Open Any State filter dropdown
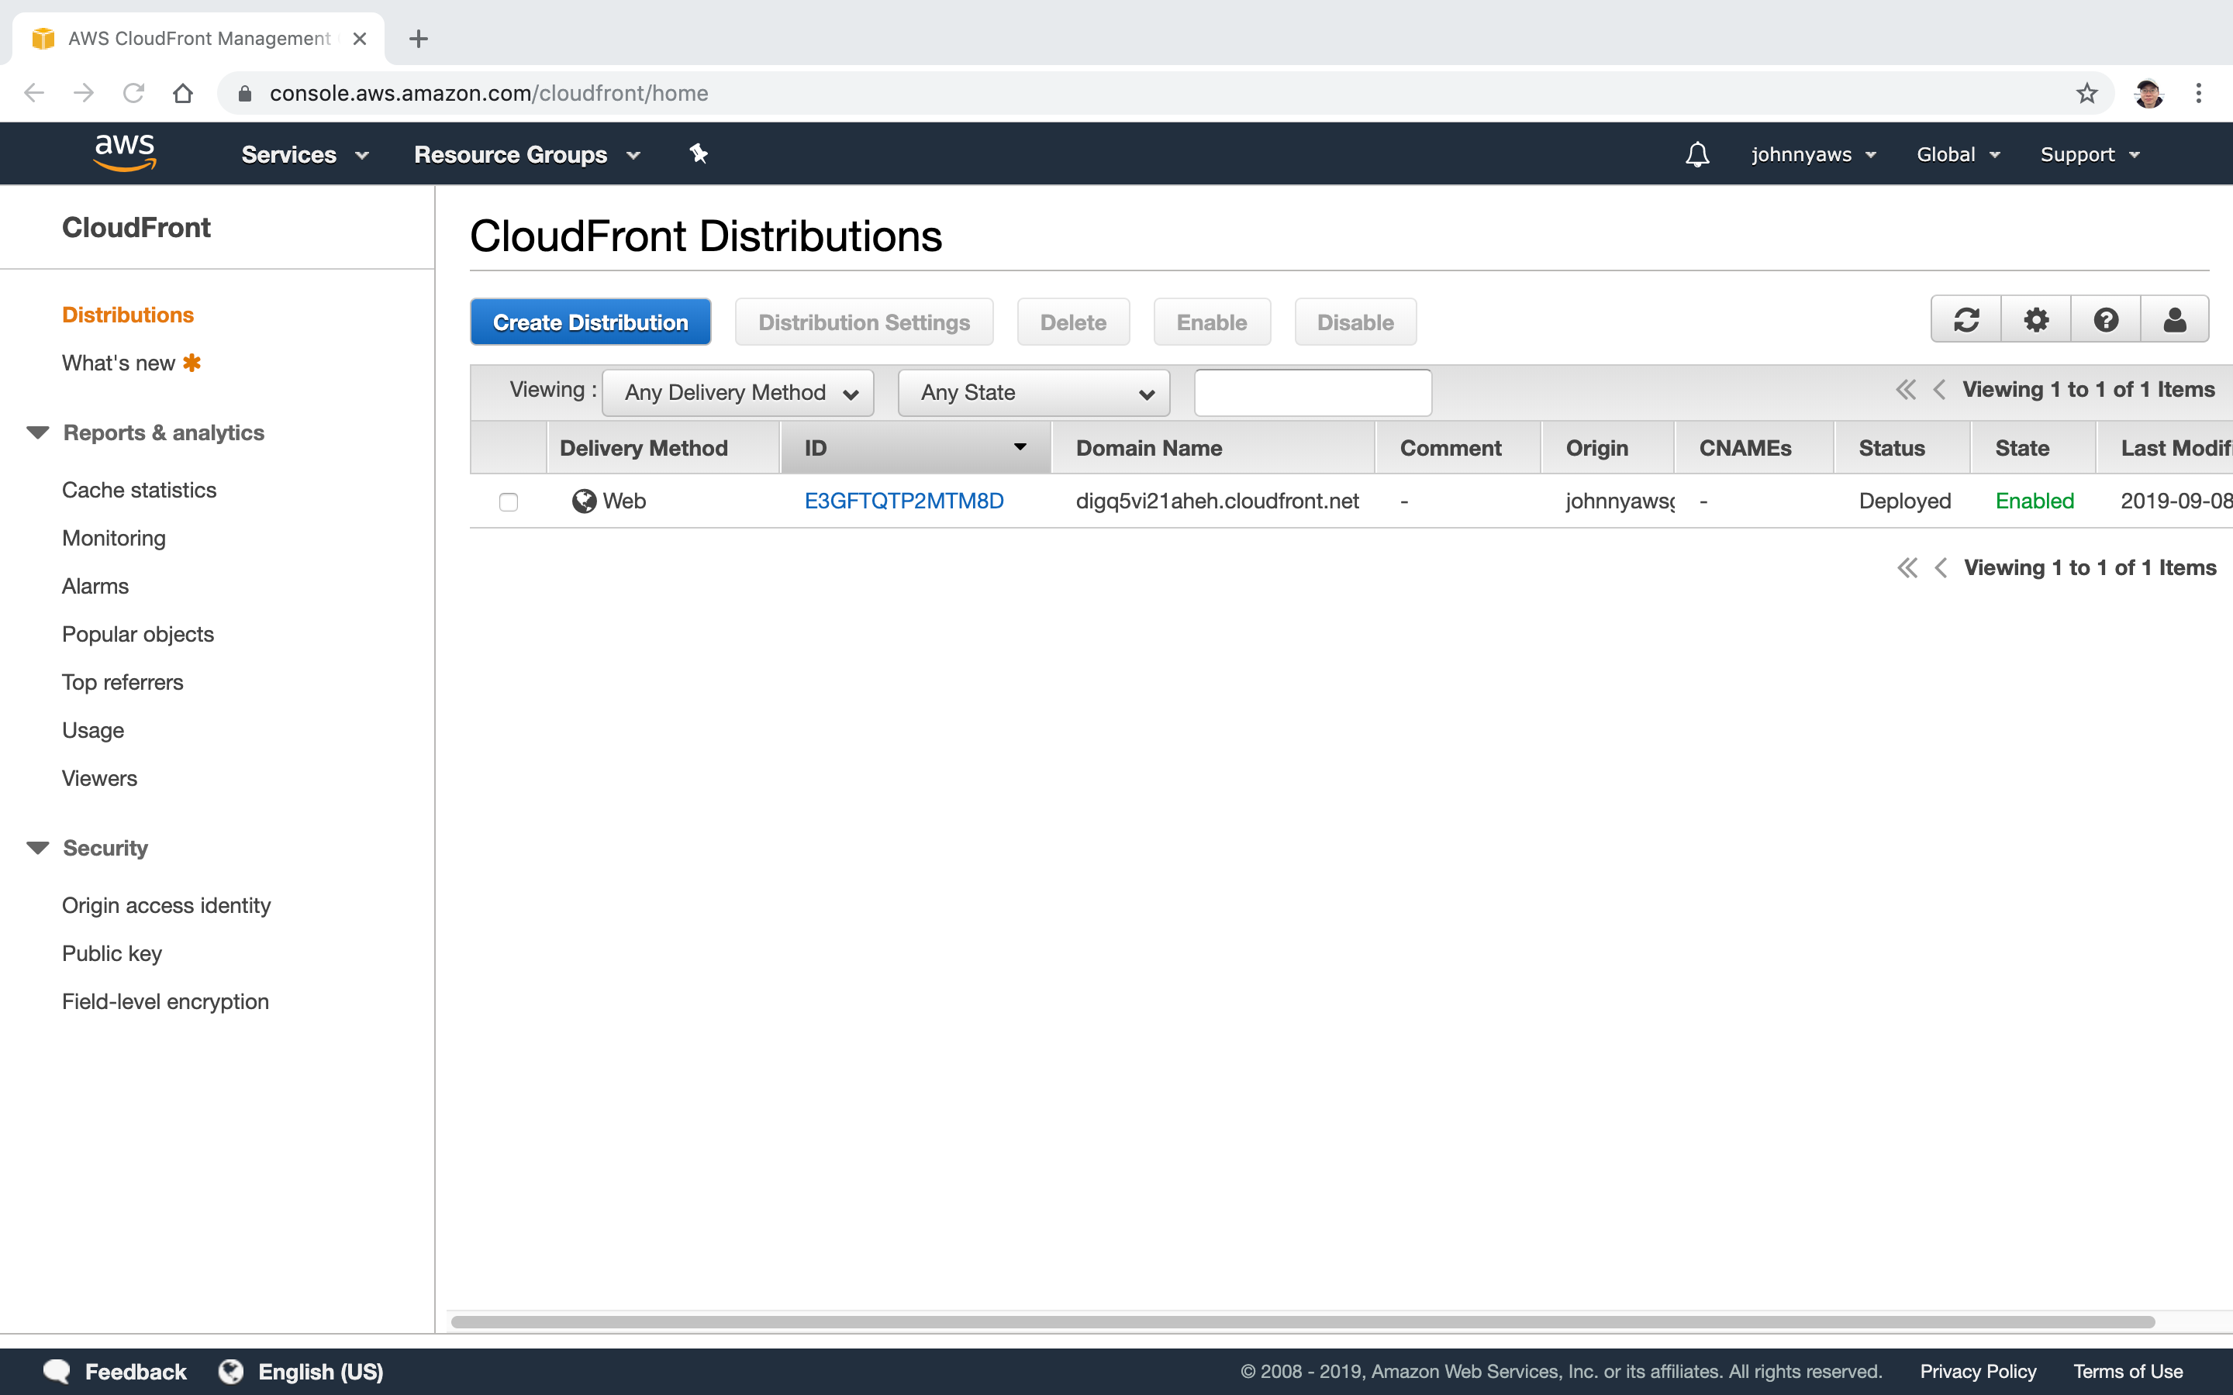This screenshot has height=1395, width=2233. point(1034,393)
